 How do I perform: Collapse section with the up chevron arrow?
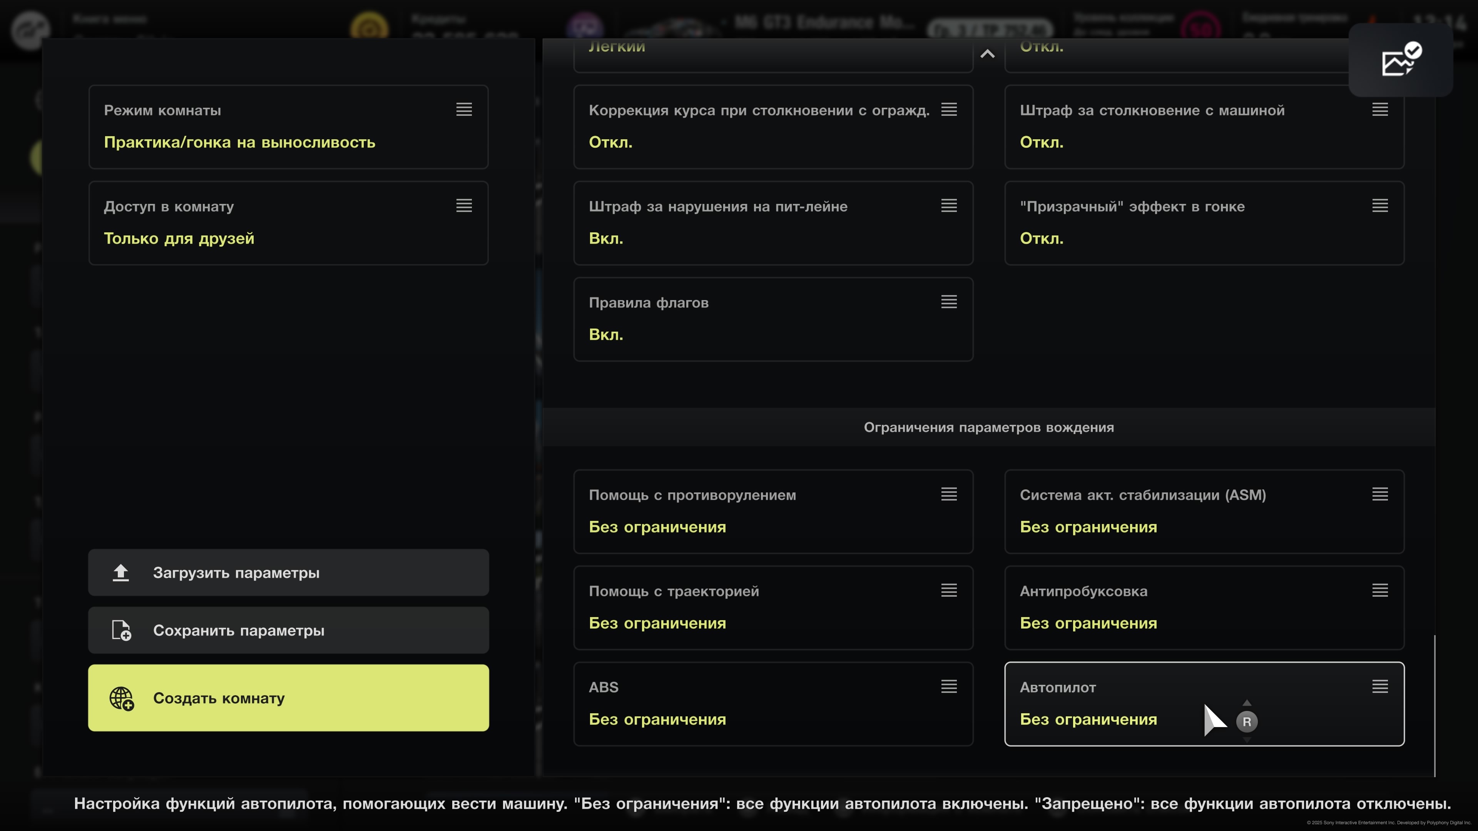[987, 54]
